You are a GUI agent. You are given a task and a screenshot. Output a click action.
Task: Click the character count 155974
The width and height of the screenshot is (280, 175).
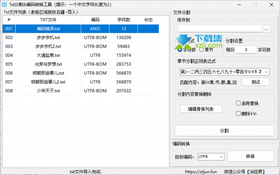[123, 55]
